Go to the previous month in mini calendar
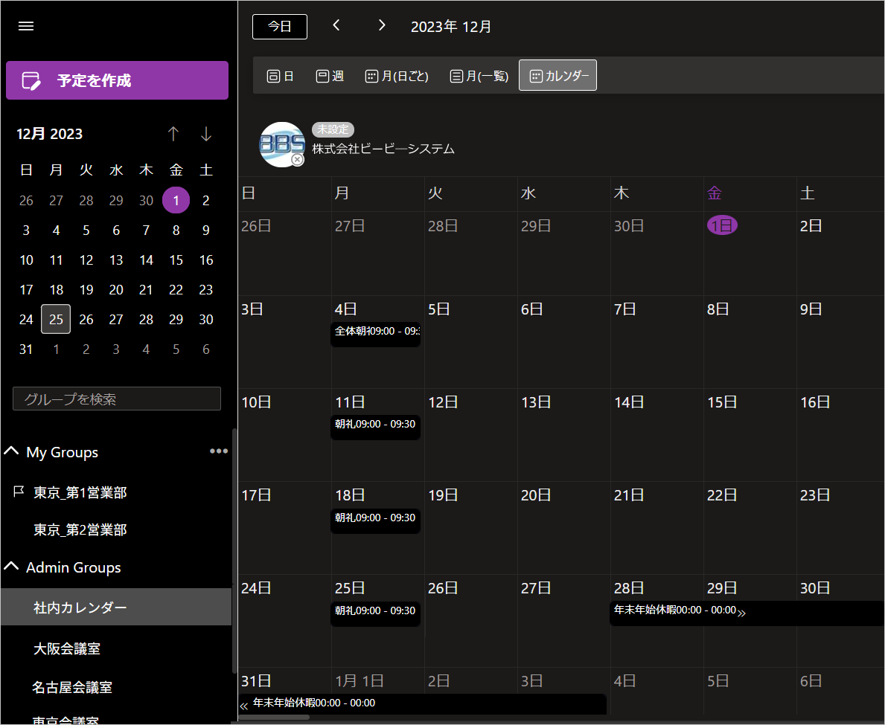 point(173,134)
